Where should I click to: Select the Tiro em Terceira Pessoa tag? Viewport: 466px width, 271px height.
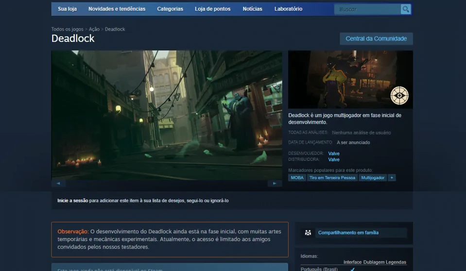click(x=332, y=178)
